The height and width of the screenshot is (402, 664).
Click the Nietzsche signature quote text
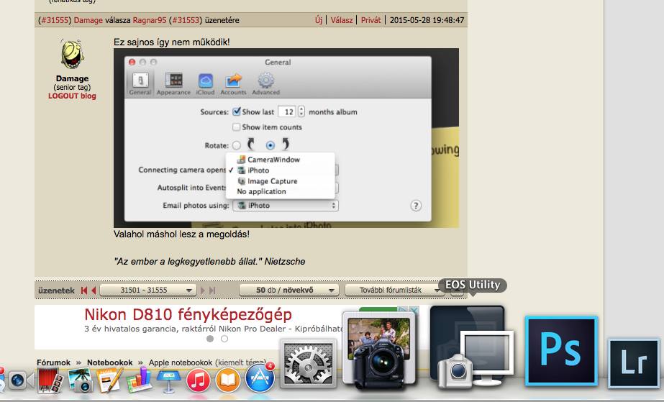point(209,262)
